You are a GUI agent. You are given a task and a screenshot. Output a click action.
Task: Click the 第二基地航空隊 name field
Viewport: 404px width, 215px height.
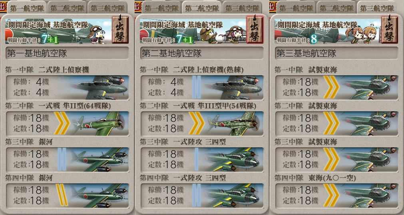(202, 53)
